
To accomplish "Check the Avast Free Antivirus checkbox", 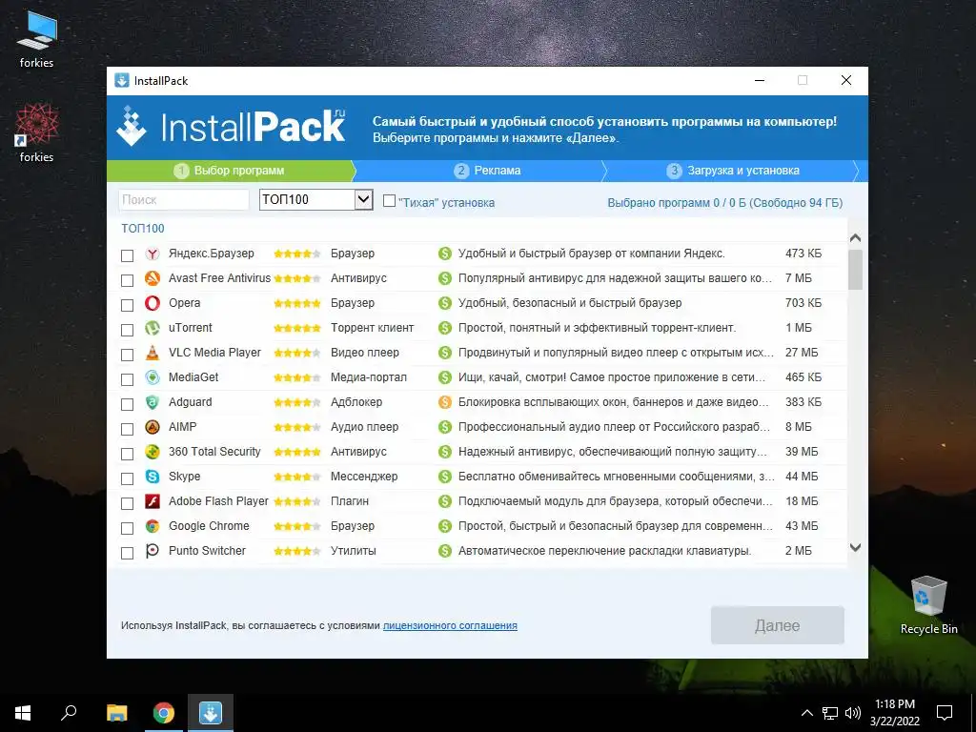I will click(127, 280).
